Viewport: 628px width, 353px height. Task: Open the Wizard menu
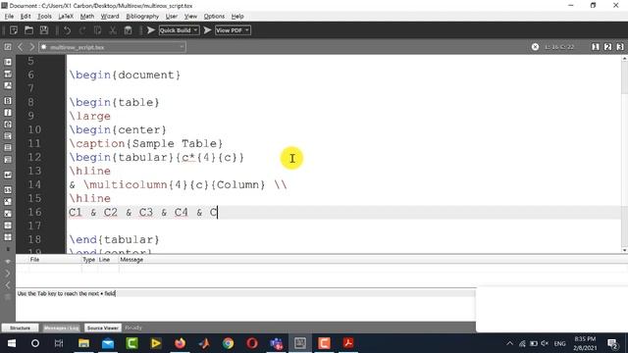point(110,17)
